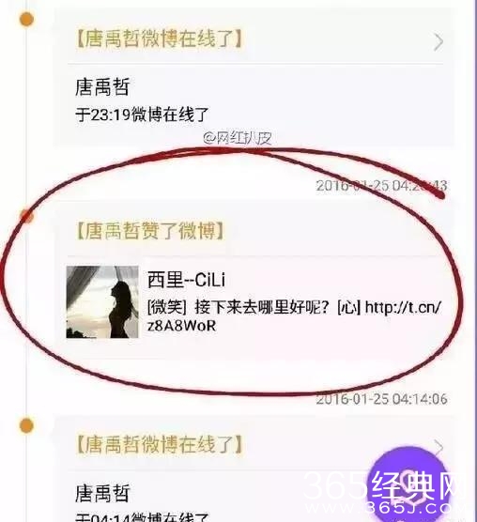Open the silhouette photo thumbnail
Viewport: 477px width, 522px height.
point(102,302)
